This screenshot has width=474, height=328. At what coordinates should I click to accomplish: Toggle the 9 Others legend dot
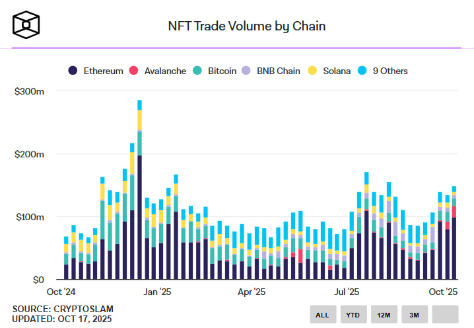click(x=362, y=71)
